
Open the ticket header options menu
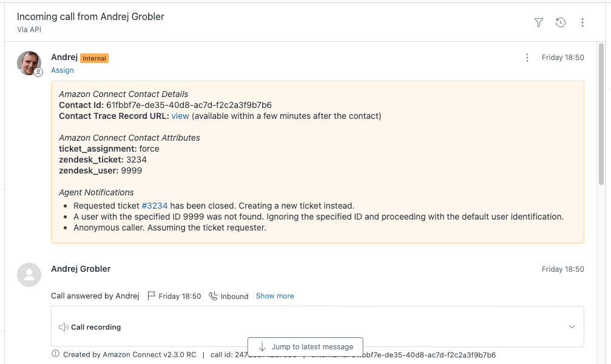tap(582, 22)
